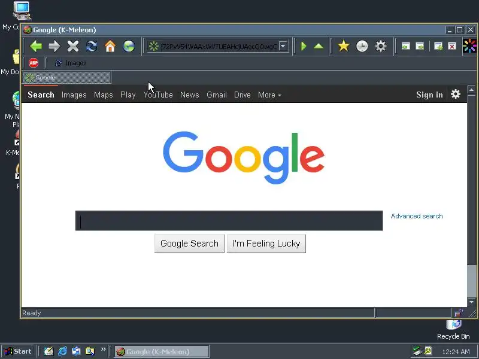Open Gmail in Google's top bar

(217, 95)
